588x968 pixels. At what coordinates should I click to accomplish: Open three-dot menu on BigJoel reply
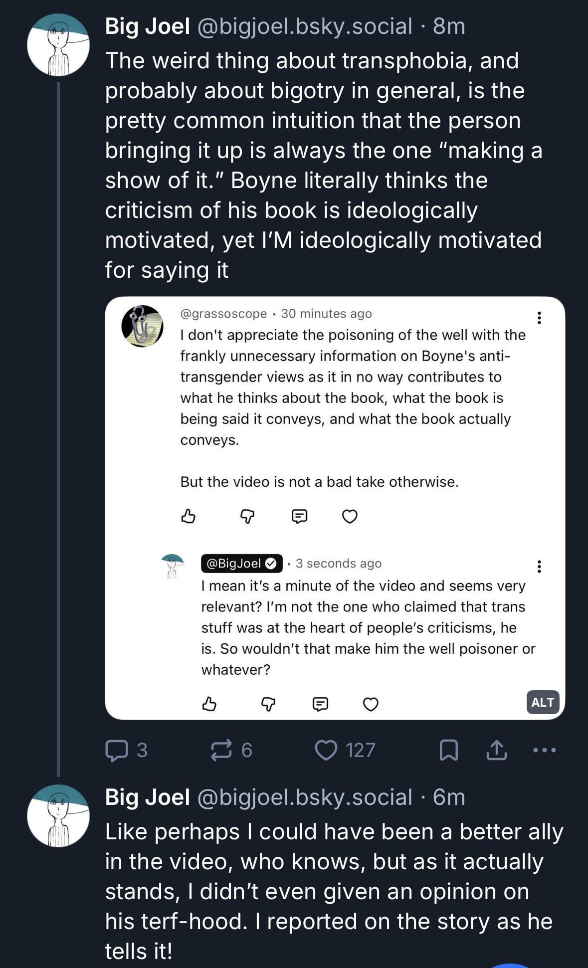click(539, 567)
